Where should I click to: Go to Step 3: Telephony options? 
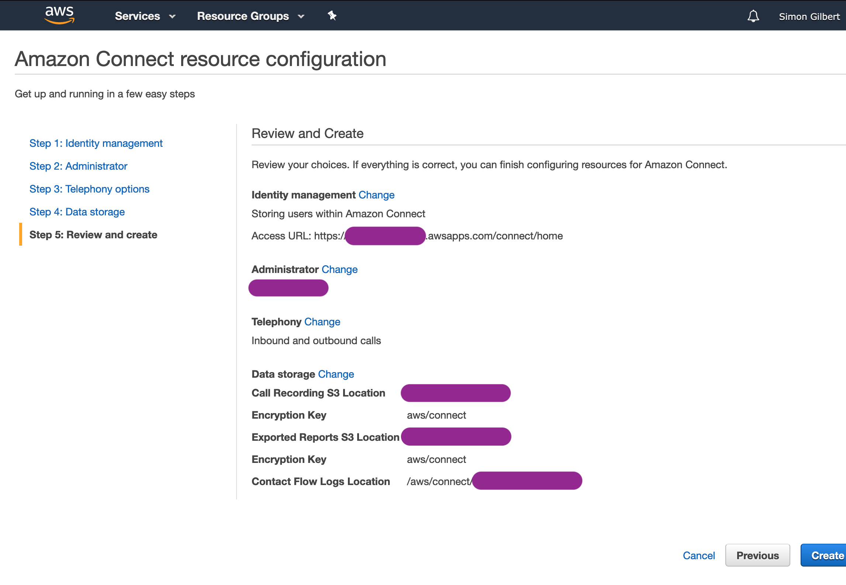click(x=89, y=189)
